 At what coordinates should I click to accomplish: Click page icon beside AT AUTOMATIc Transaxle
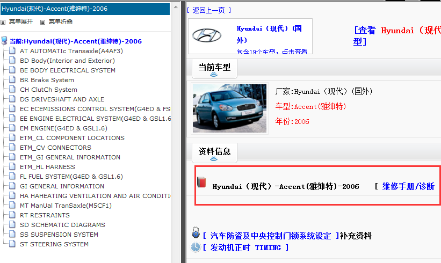pyautogui.click(x=12, y=50)
